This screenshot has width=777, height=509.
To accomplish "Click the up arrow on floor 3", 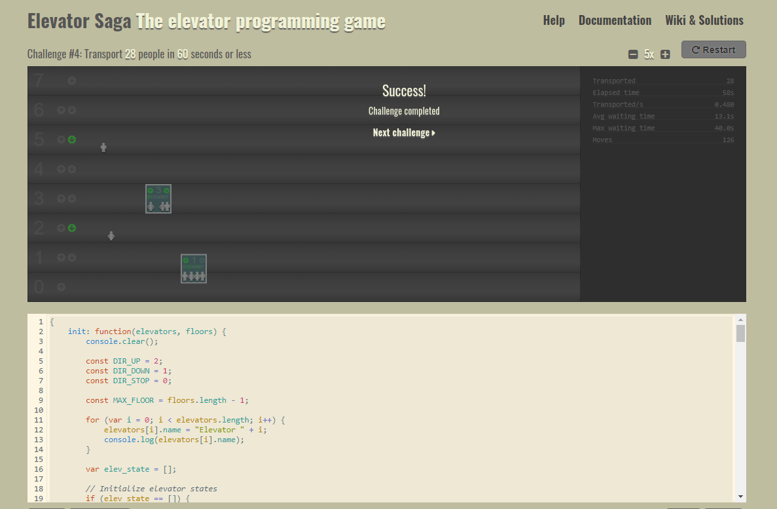I will [61, 198].
